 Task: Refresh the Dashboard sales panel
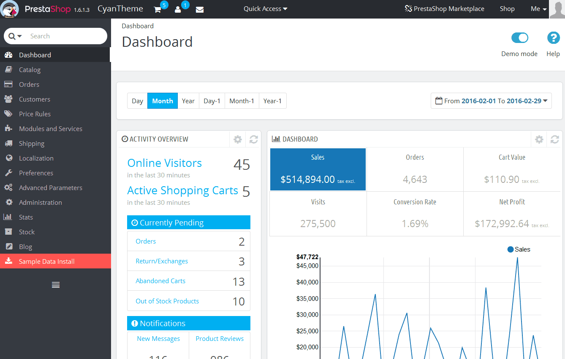[x=554, y=139]
